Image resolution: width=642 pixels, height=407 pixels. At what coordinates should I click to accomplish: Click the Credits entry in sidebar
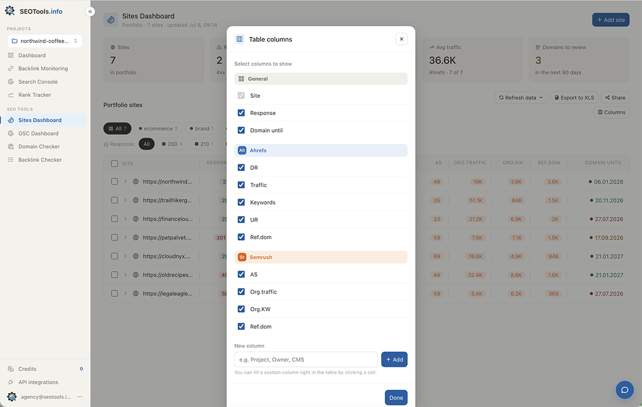[x=45, y=369]
